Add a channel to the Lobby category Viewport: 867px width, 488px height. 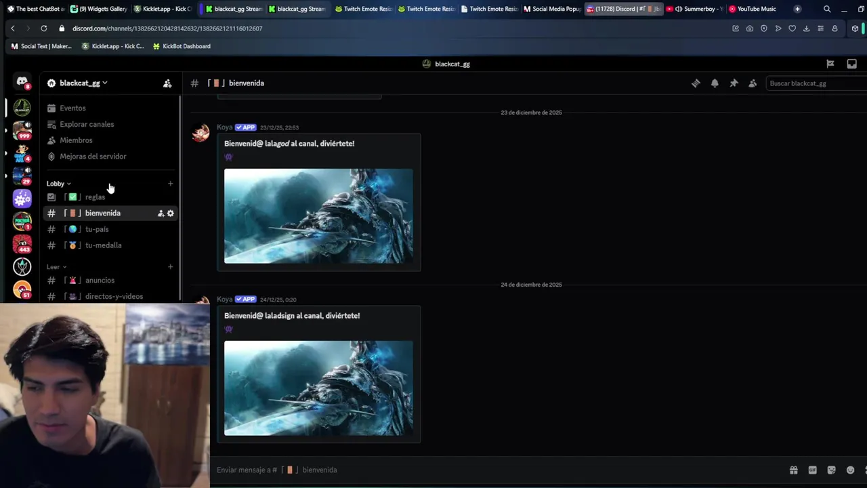170,184
